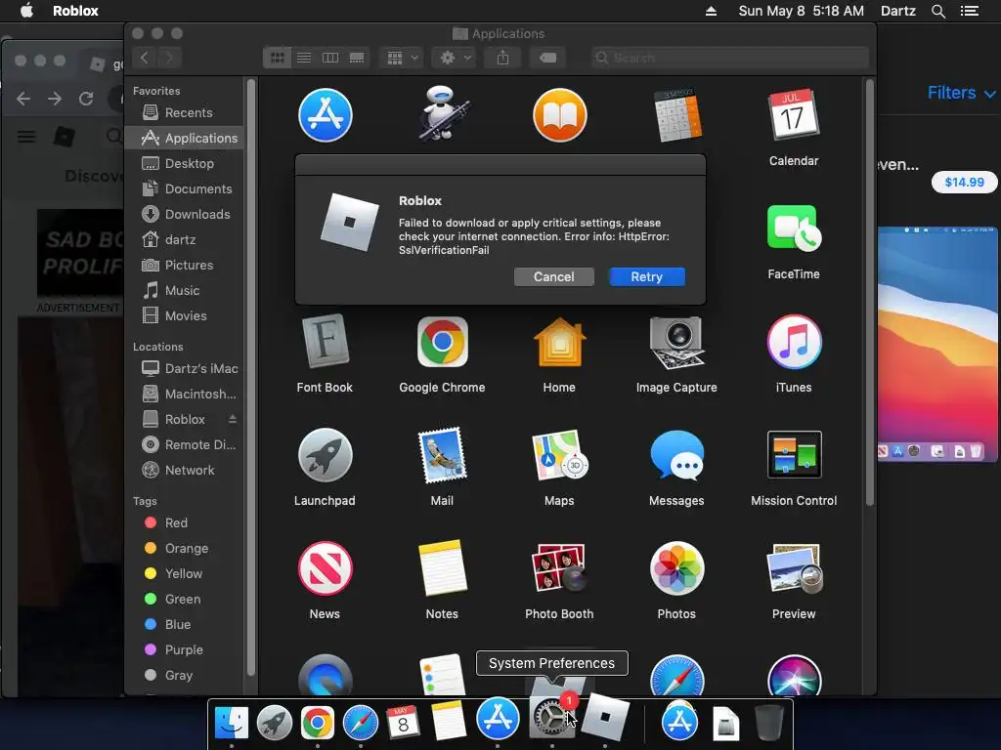Select the dartz home folder in sidebar

pos(184,240)
